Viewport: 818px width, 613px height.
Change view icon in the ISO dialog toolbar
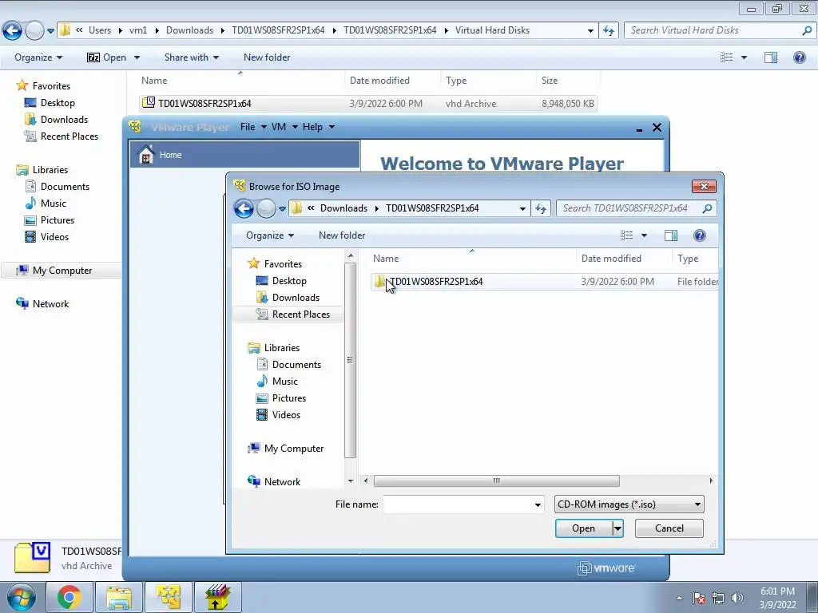pos(626,235)
